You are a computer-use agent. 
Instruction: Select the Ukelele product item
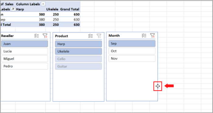click(x=79, y=52)
